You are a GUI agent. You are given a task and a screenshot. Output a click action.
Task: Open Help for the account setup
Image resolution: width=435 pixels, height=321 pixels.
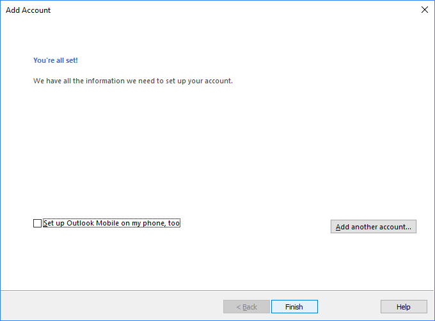(403, 307)
